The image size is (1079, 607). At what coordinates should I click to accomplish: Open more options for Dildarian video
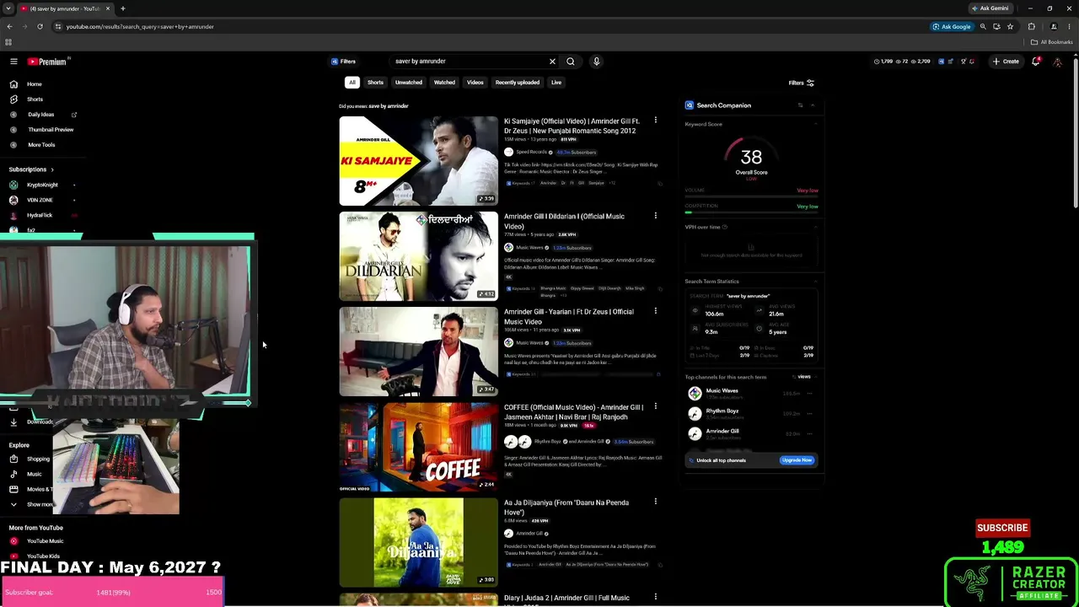pyautogui.click(x=655, y=216)
